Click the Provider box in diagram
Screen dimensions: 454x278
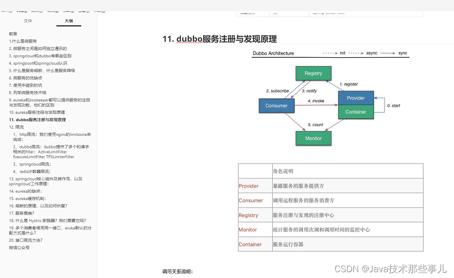point(356,98)
